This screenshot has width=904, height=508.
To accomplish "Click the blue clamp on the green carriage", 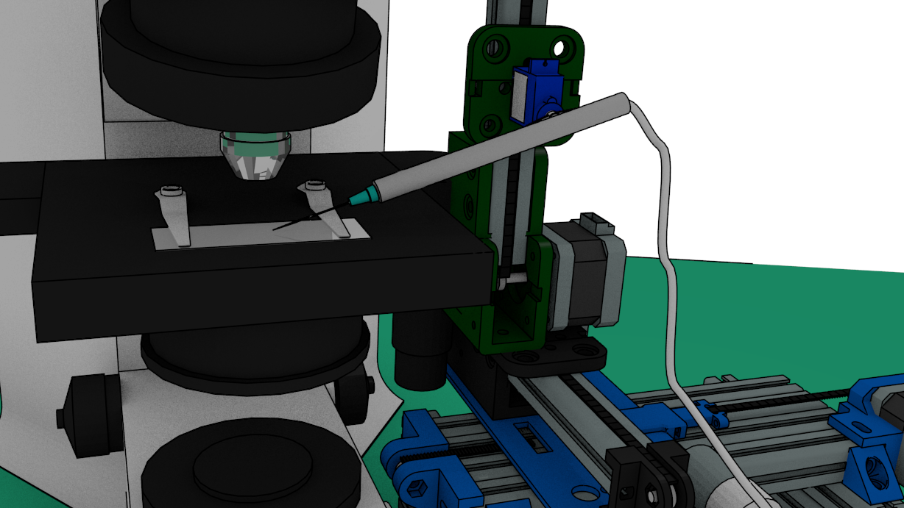I will tap(540, 91).
